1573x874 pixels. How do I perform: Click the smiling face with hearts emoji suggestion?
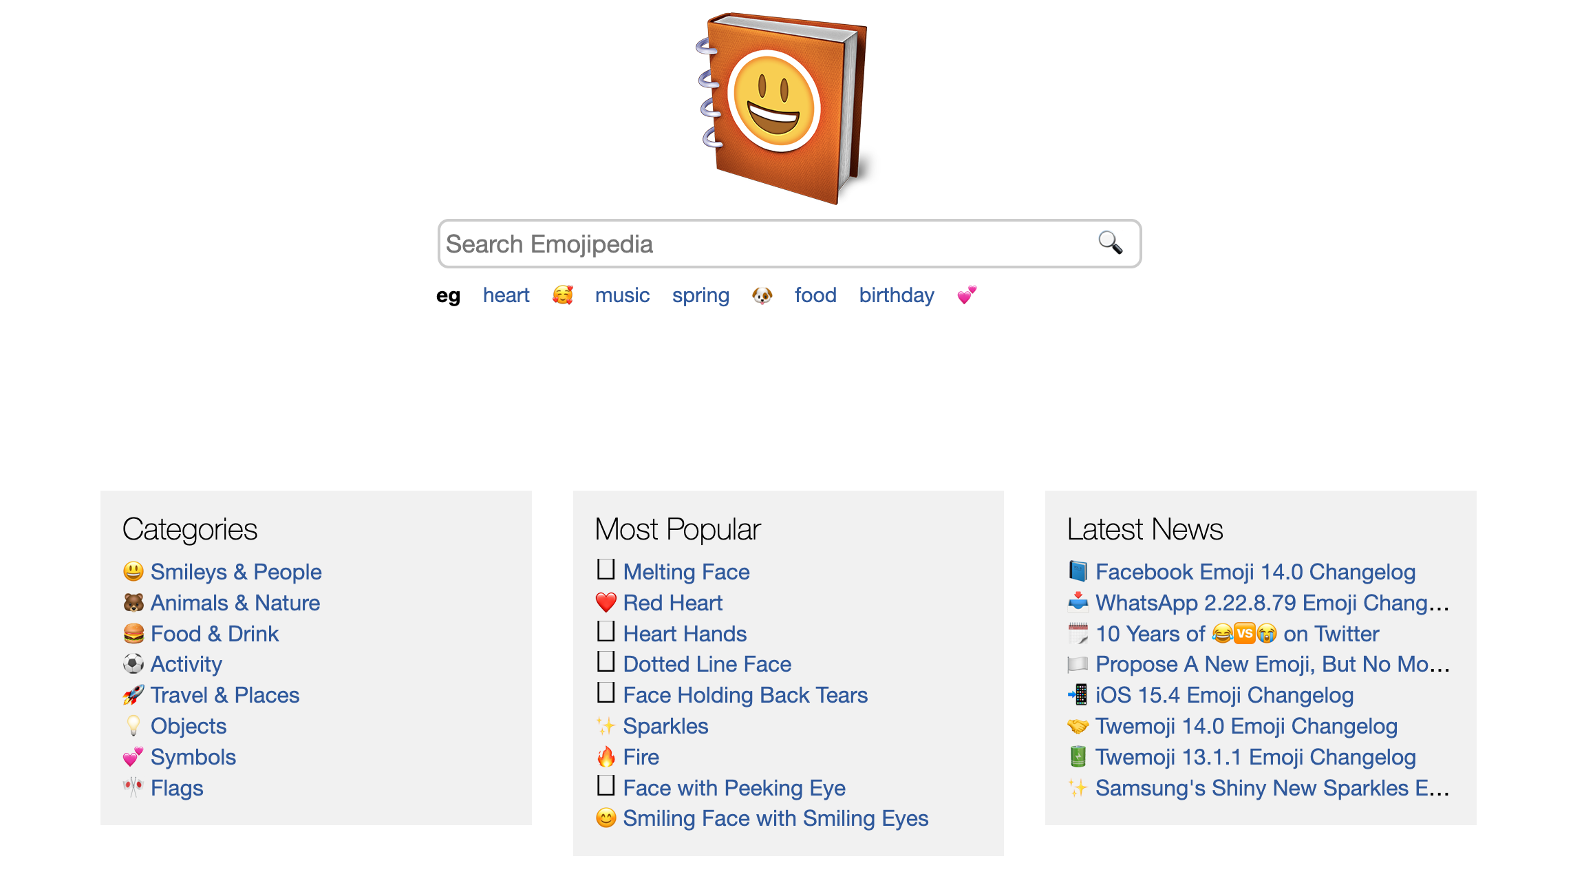tap(562, 295)
